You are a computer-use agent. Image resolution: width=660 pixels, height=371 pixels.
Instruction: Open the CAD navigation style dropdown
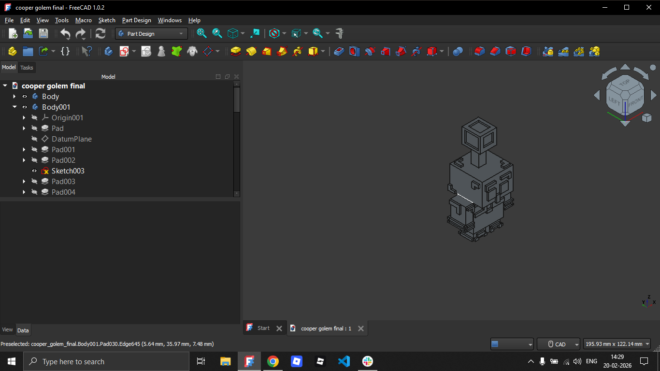coord(559,344)
